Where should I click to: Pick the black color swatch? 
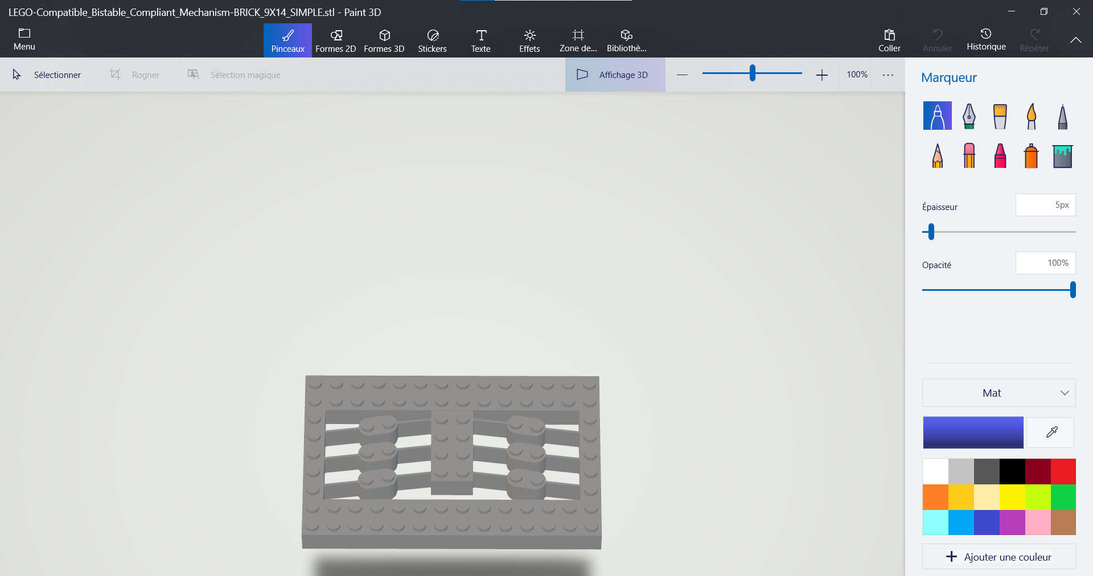coord(1012,471)
